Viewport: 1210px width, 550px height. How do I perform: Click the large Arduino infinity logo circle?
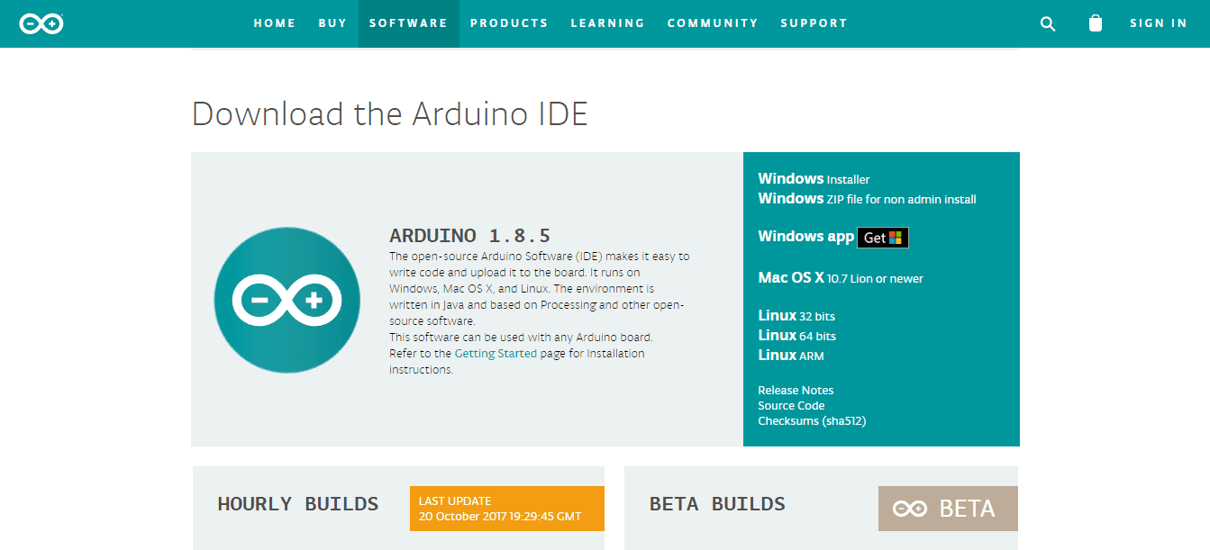(287, 300)
